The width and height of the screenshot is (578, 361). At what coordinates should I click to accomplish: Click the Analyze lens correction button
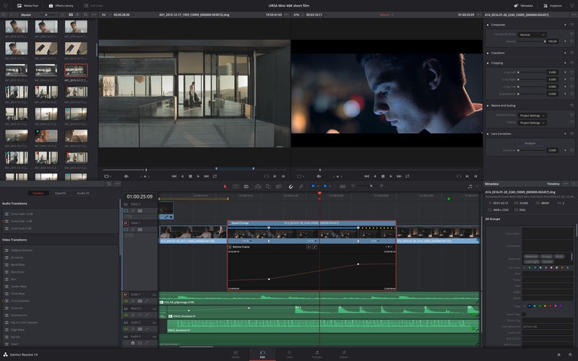point(530,143)
